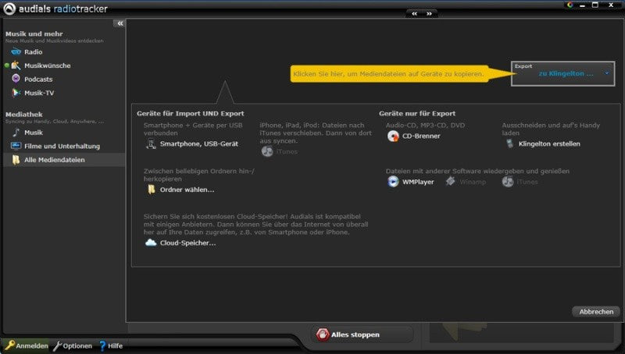Select Musik under Mediathek
The image size is (625, 354).
point(34,133)
